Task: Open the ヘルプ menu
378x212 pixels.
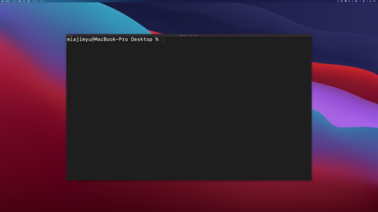Action: [x=42, y=1]
